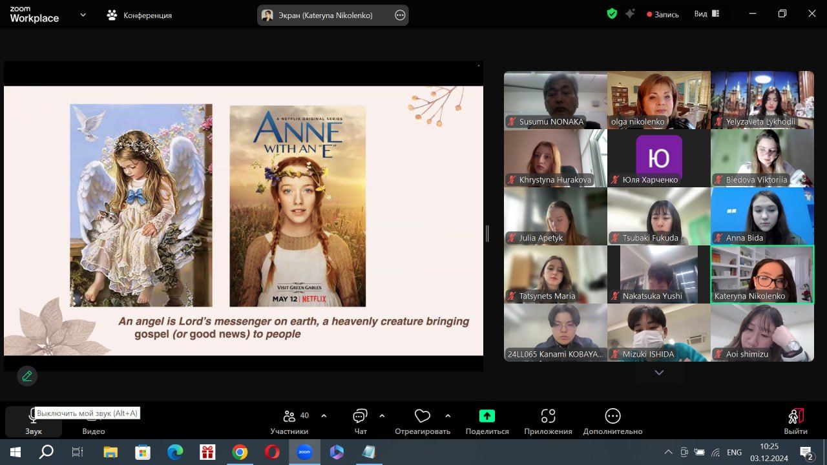827x465 pixels.
Task: Open the Конференция meeting tab
Action: pyautogui.click(x=139, y=15)
